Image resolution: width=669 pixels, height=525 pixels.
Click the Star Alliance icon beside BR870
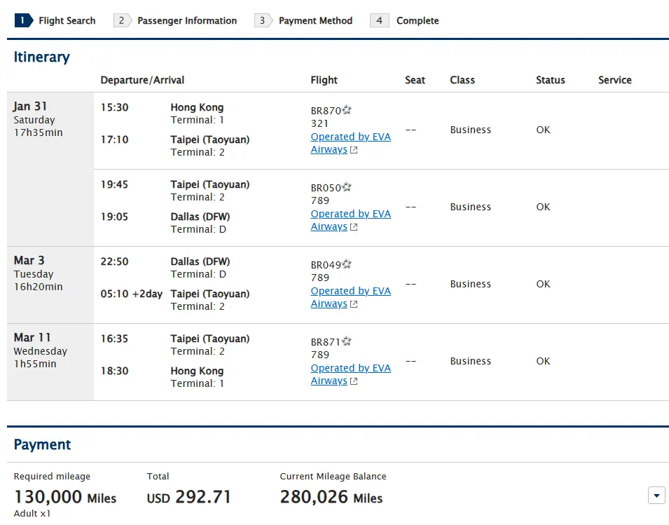tap(347, 110)
